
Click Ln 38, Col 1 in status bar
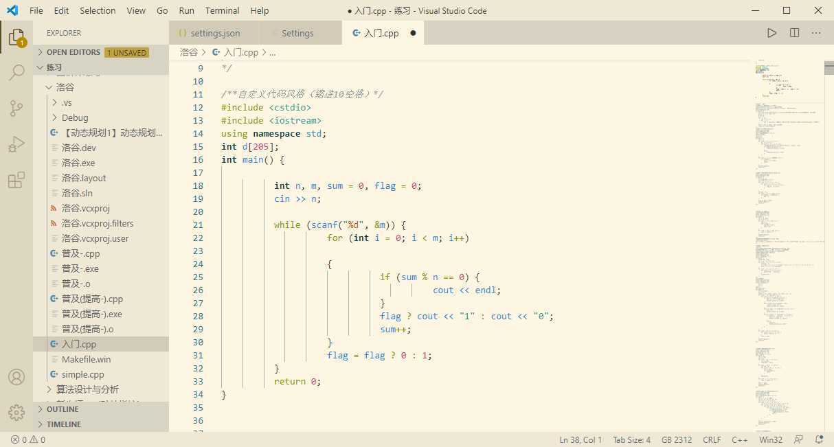coord(581,439)
